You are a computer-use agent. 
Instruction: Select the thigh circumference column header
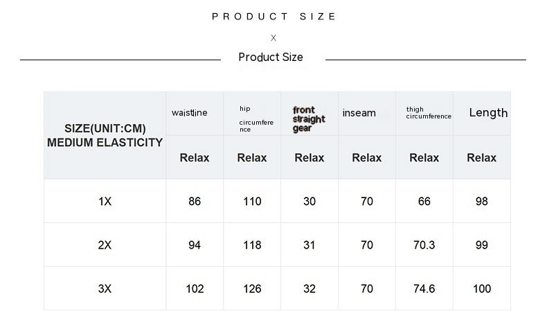coord(428,113)
